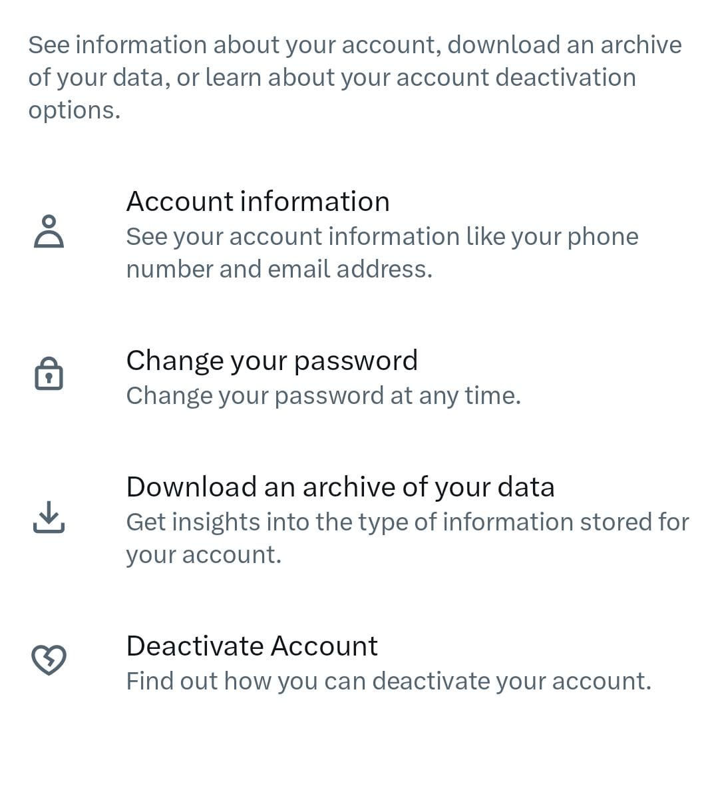Open Account information settings

[258, 201]
